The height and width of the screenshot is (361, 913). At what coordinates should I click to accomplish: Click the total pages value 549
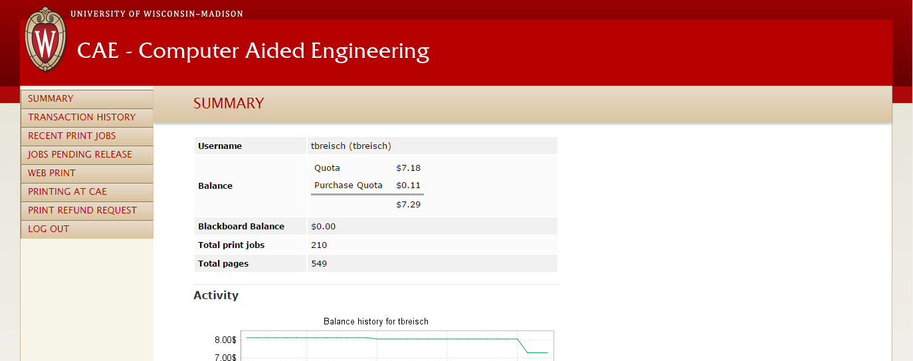tap(319, 263)
